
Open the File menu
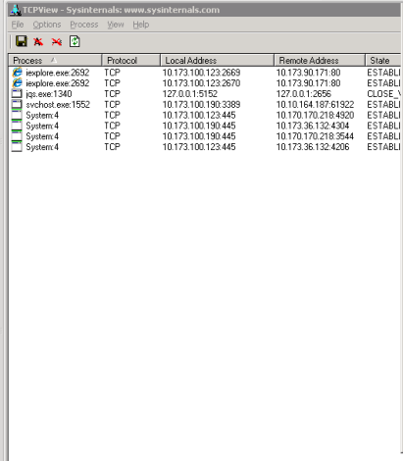click(x=18, y=25)
